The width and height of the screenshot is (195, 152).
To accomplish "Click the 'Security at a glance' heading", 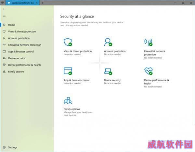I will pyautogui.click(x=77, y=16).
